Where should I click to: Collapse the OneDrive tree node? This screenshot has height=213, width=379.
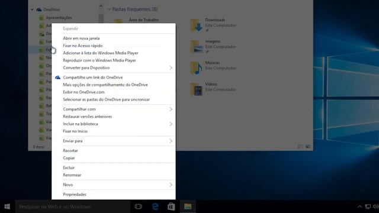32,9
